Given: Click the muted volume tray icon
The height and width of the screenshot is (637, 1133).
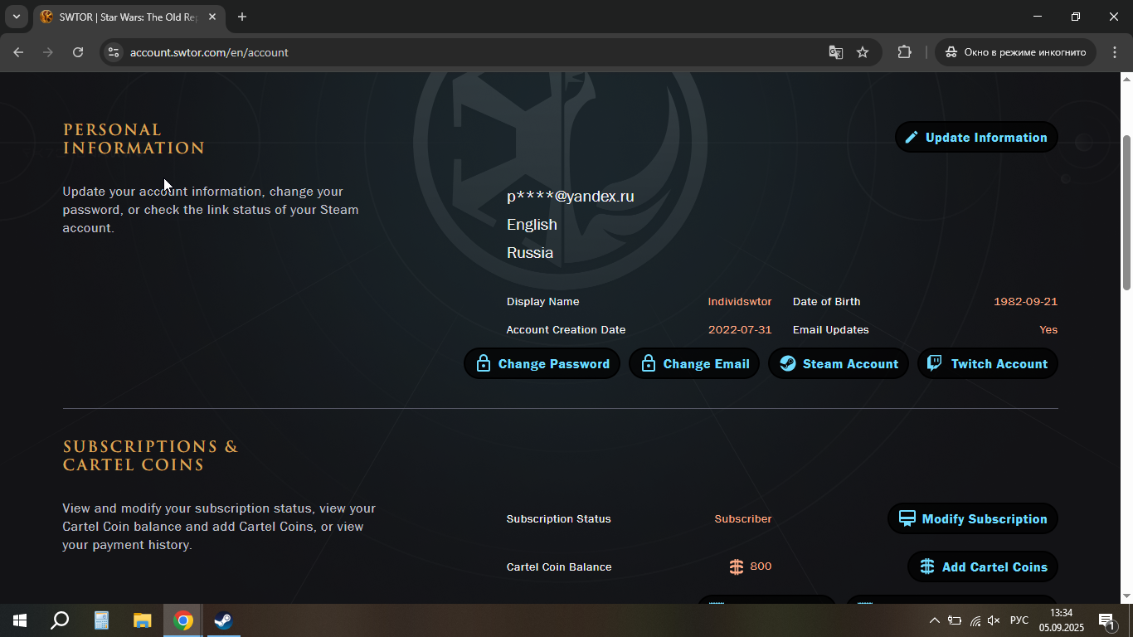Looking at the screenshot, I should click(994, 620).
